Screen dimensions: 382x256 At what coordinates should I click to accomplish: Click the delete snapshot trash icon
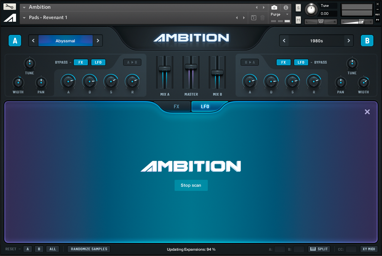(x=262, y=18)
